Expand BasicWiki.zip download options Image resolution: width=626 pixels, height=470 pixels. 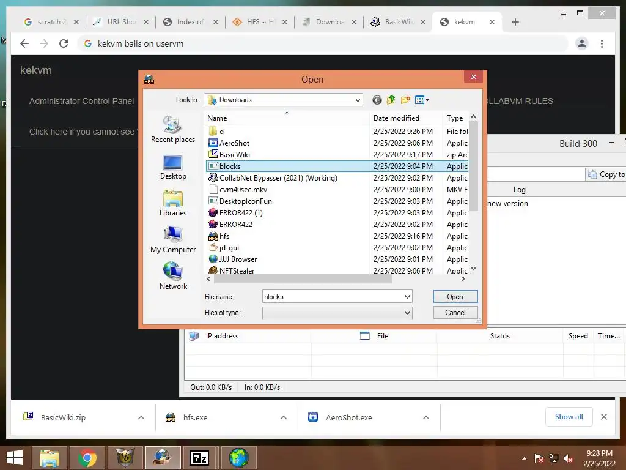(x=141, y=417)
